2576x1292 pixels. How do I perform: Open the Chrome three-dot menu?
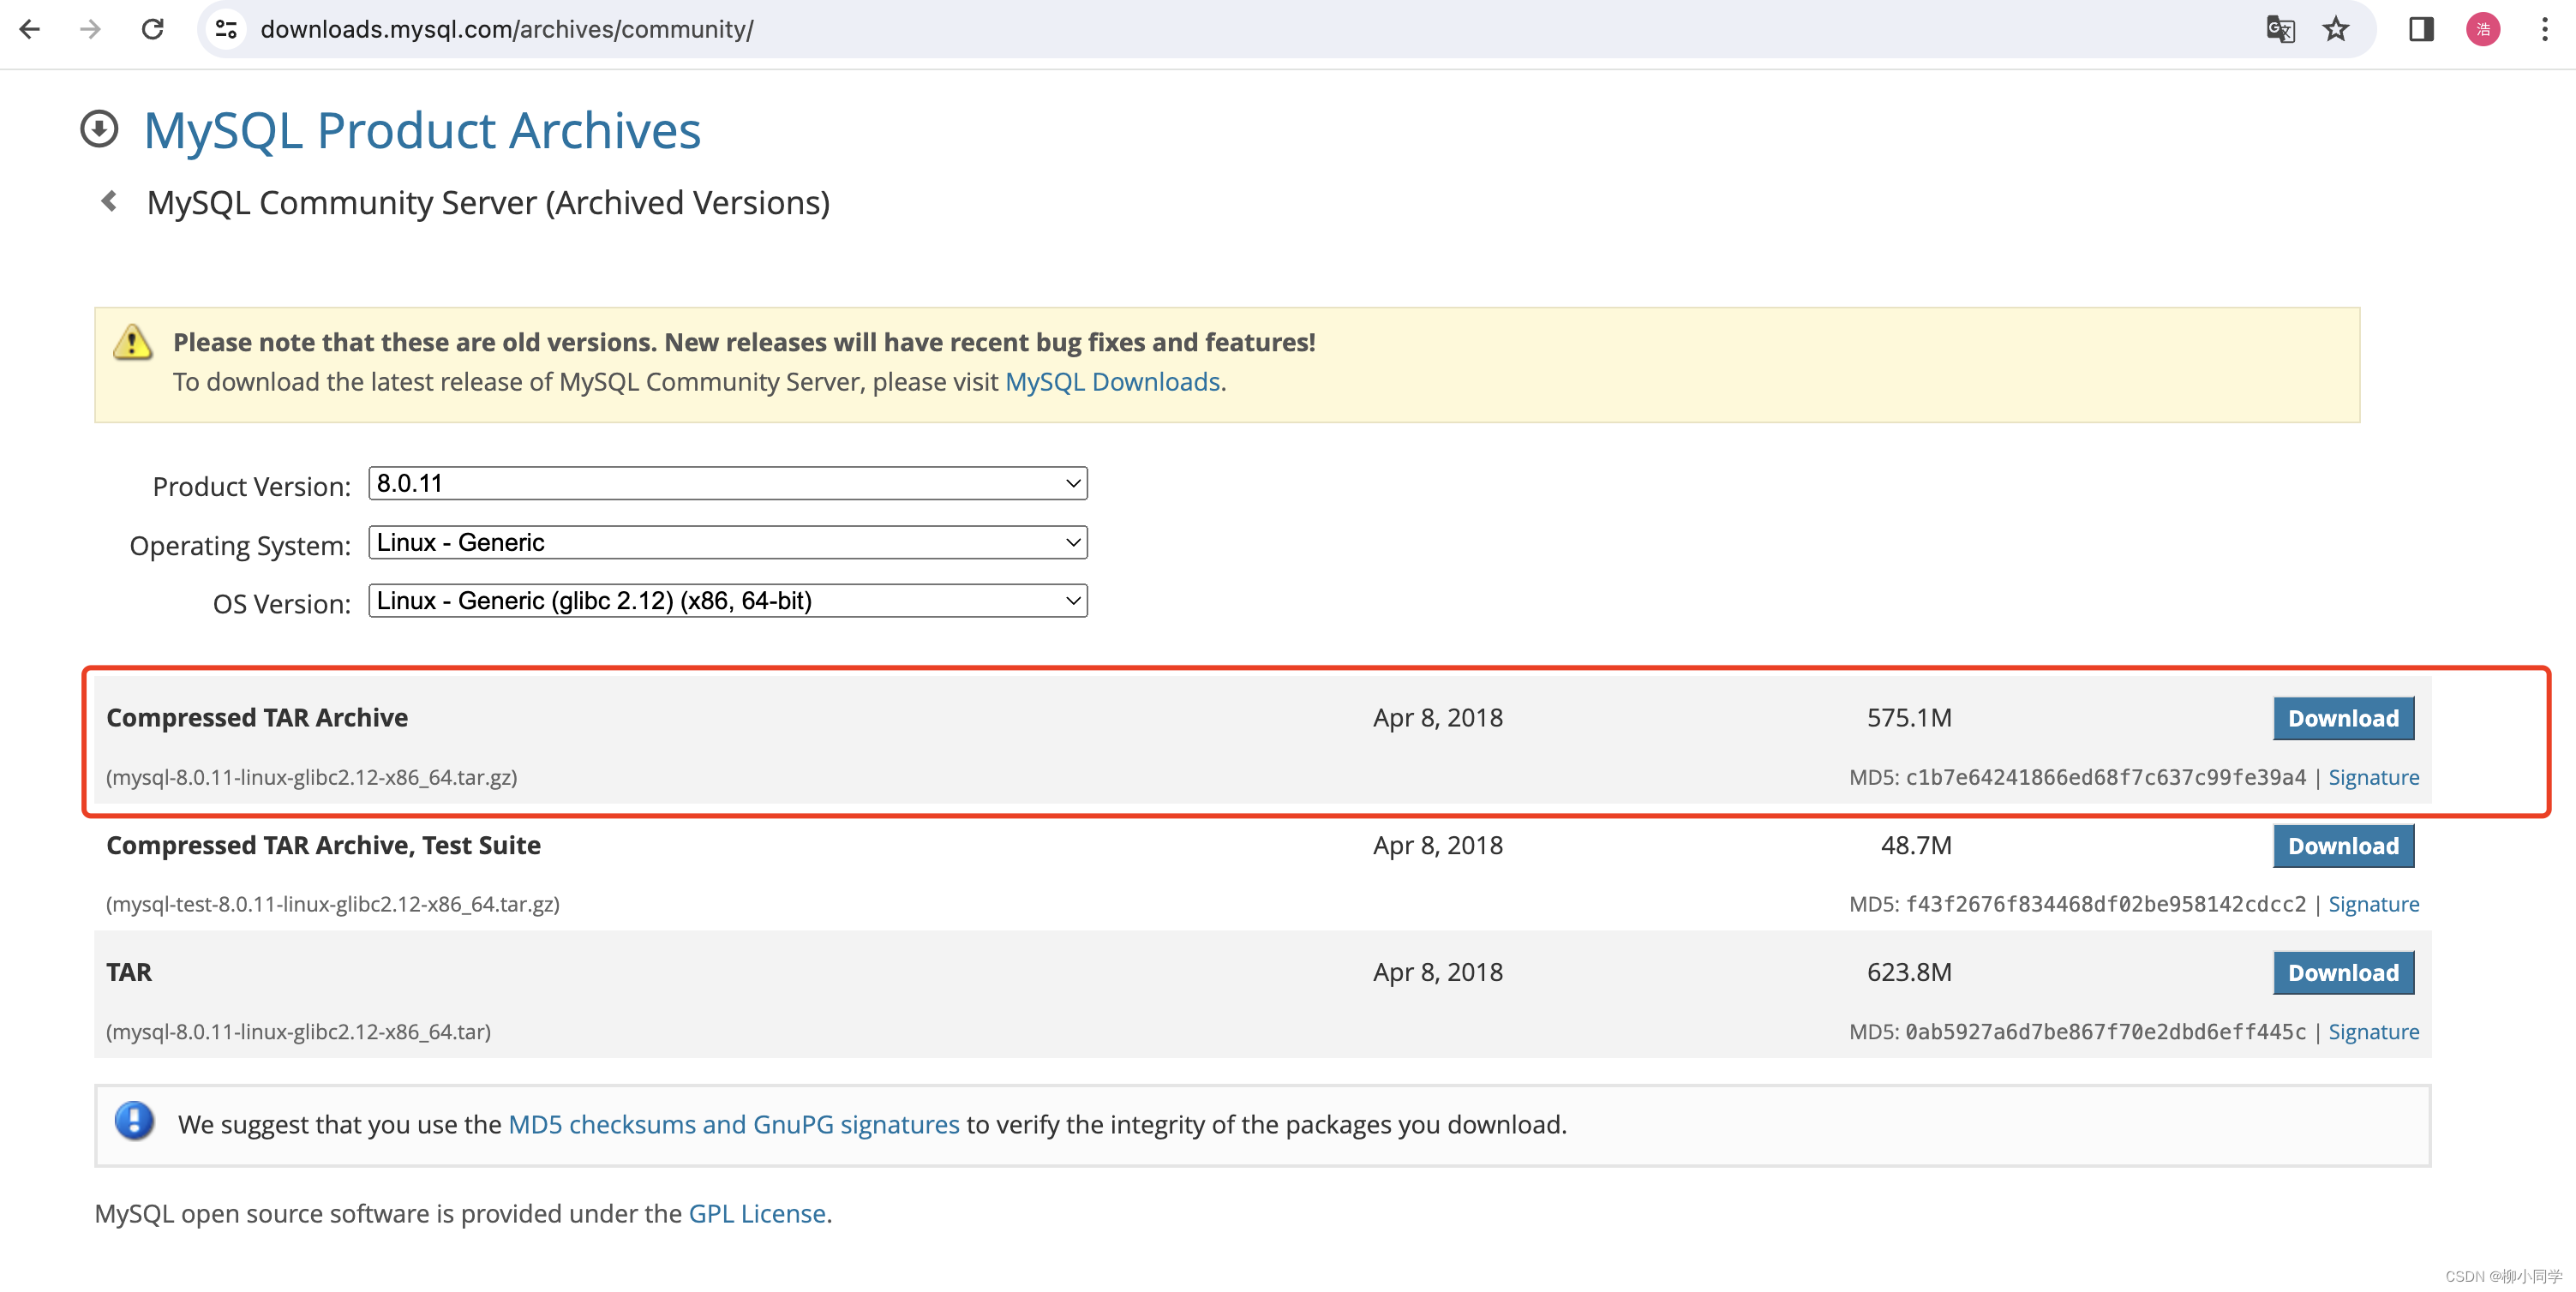pyautogui.click(x=2545, y=29)
